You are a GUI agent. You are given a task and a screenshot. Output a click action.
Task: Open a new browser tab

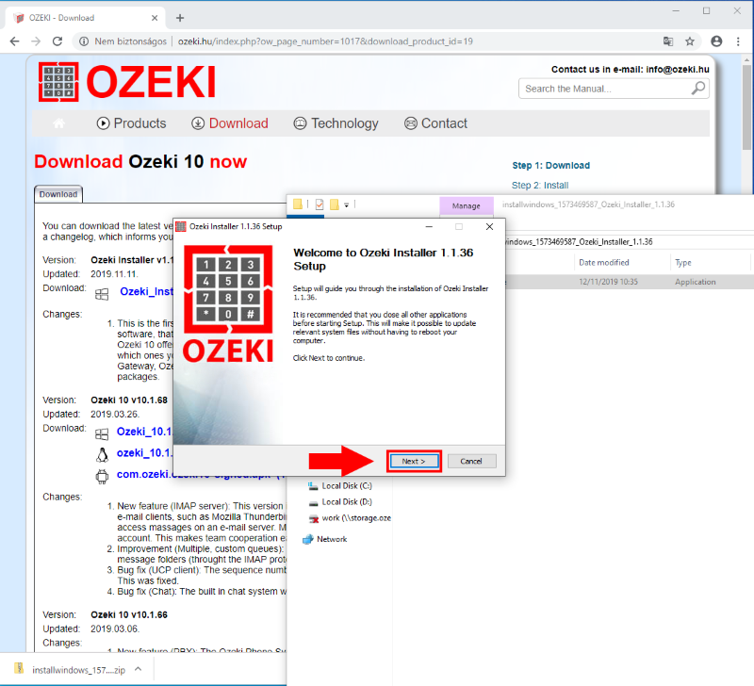tap(180, 18)
